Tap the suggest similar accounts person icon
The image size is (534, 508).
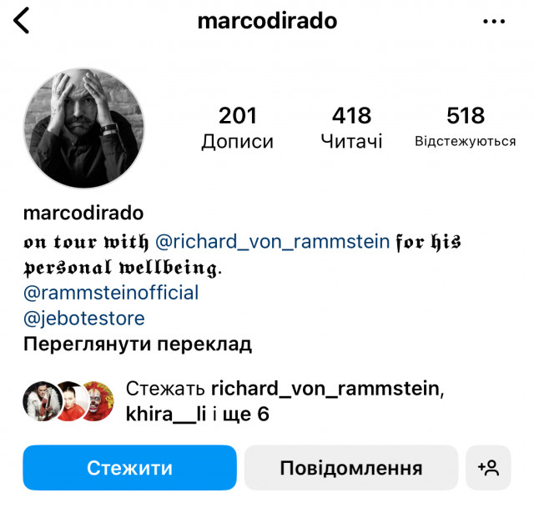click(x=488, y=467)
